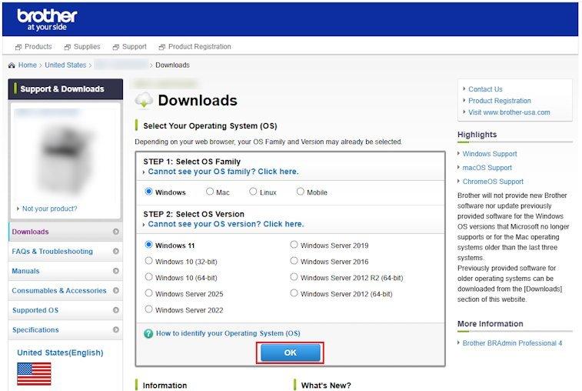Choose Windows Server 2012 (64-bit) option

point(294,293)
